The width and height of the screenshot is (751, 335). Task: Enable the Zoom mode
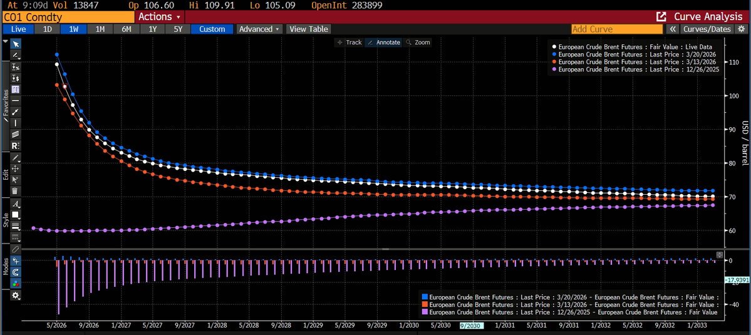pos(418,42)
